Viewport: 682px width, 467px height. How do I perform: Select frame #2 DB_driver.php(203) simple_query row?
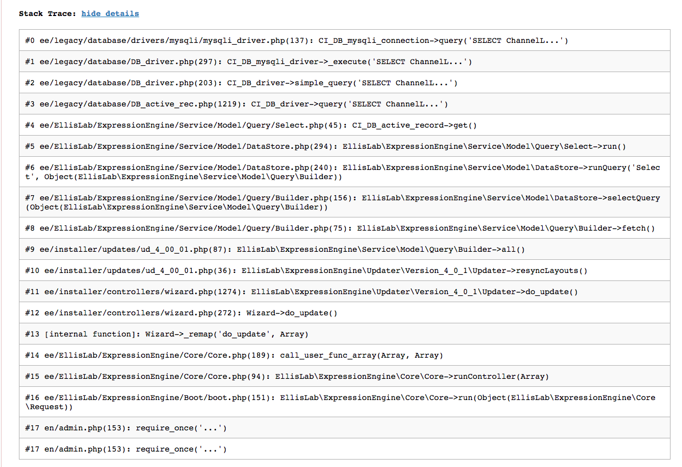(241, 83)
